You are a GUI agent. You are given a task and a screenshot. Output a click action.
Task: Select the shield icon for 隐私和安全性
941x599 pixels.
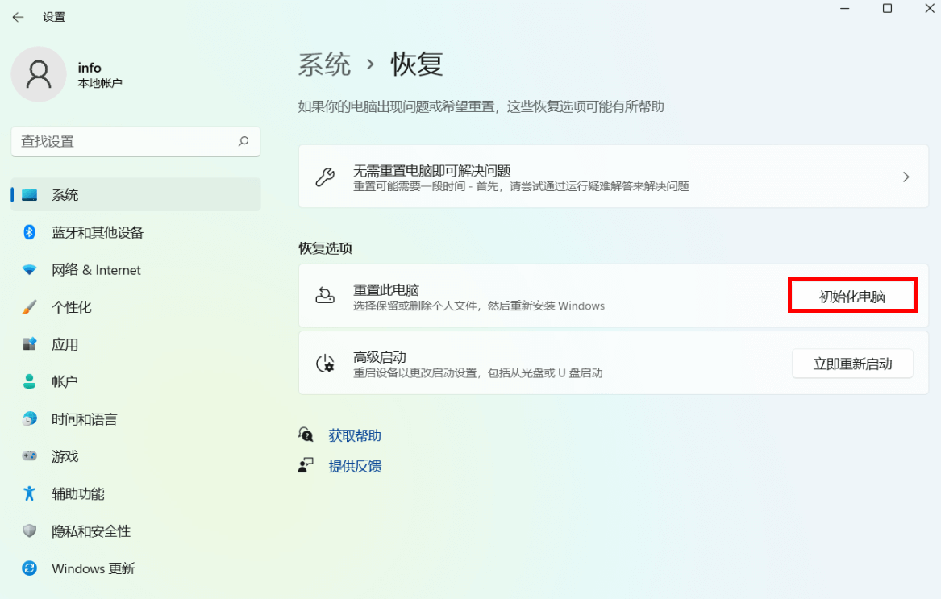point(30,530)
